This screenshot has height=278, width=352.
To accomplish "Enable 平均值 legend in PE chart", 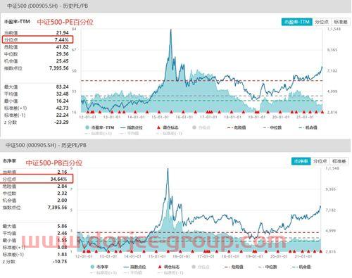I will click(130, 133).
